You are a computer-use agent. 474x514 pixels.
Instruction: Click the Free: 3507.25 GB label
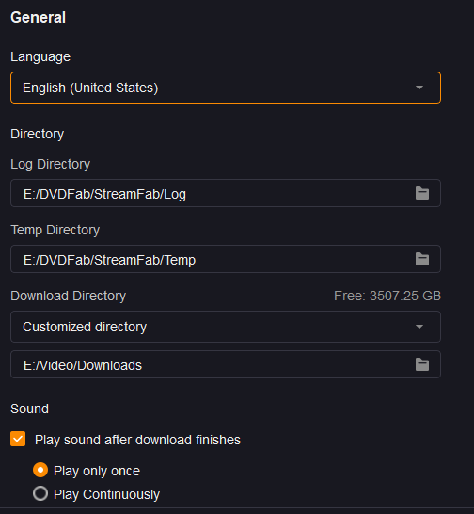[x=387, y=296]
